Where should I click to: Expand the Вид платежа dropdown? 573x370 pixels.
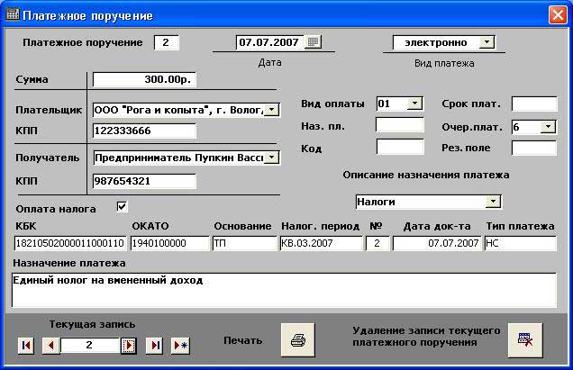coord(487,41)
